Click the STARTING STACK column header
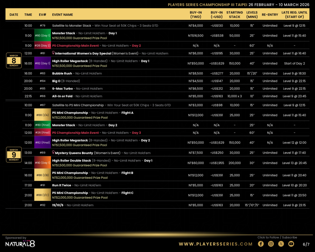This screenshot has width=315, height=252. [234, 14]
